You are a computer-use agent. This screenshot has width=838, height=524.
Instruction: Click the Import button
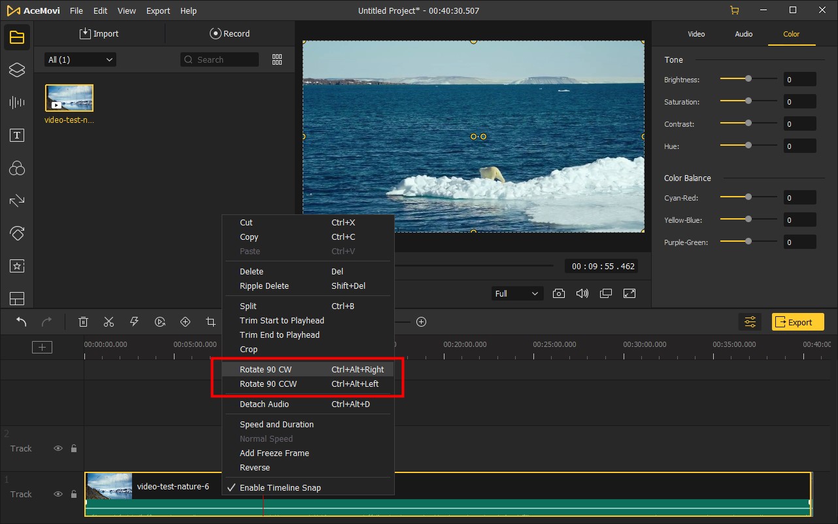click(x=99, y=33)
